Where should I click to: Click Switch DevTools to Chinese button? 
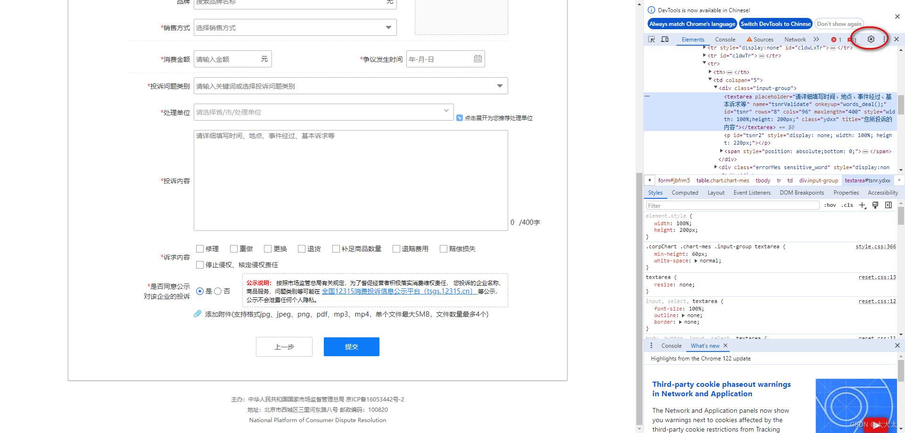(775, 24)
